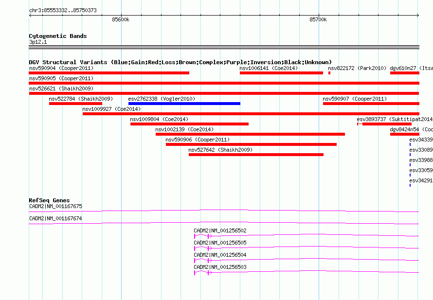
Task: Click the 3p12.1 cytogenetic band bar
Action: pyautogui.click(x=224, y=47)
